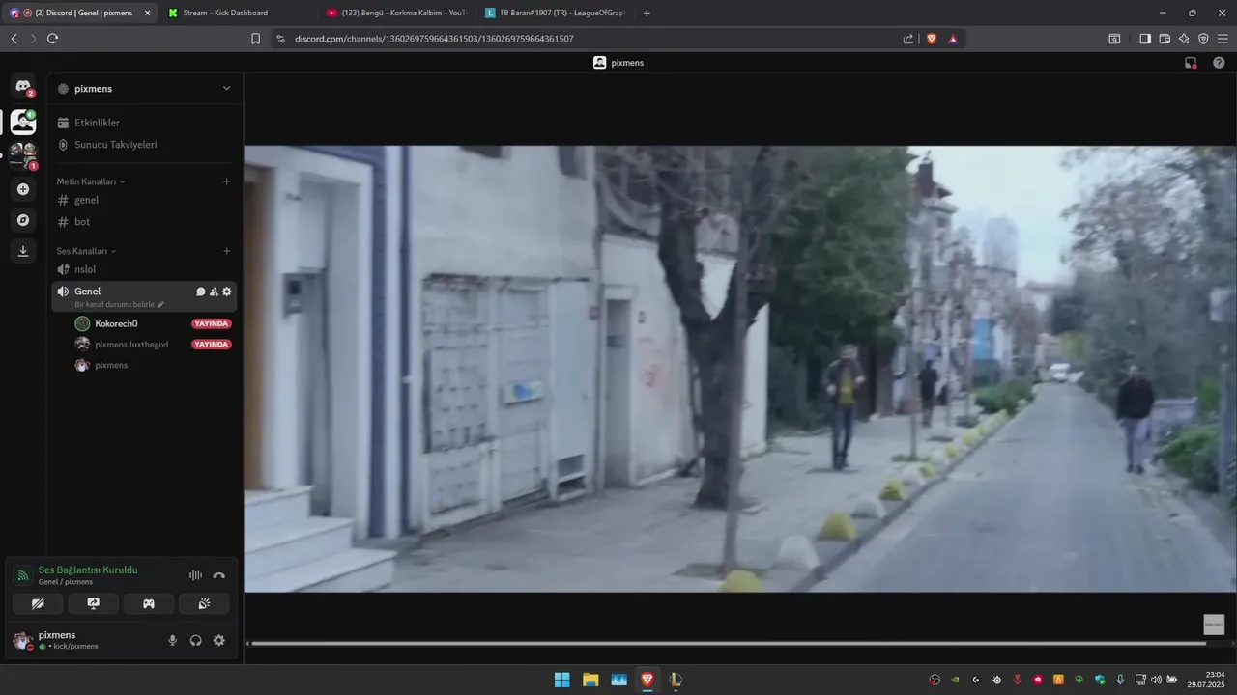The image size is (1237, 695).
Task: Open Brave main hamburger menu
Action: (x=1223, y=39)
